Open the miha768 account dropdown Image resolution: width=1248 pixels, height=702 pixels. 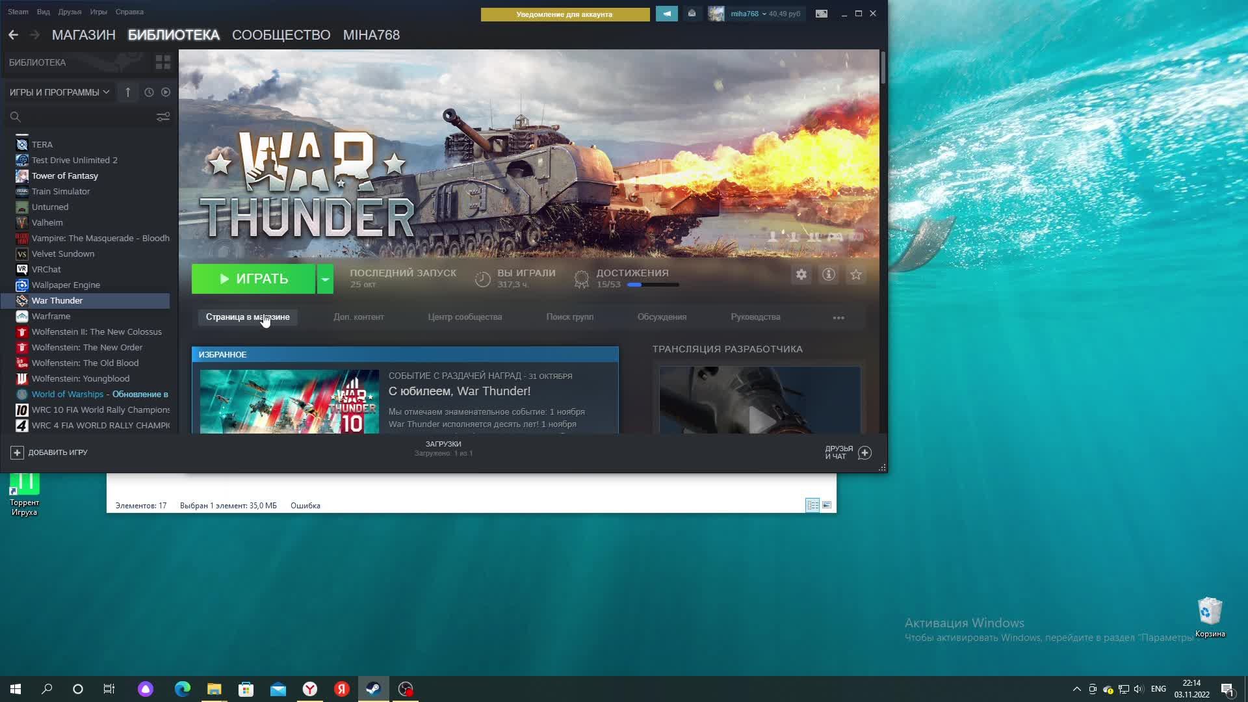click(747, 14)
